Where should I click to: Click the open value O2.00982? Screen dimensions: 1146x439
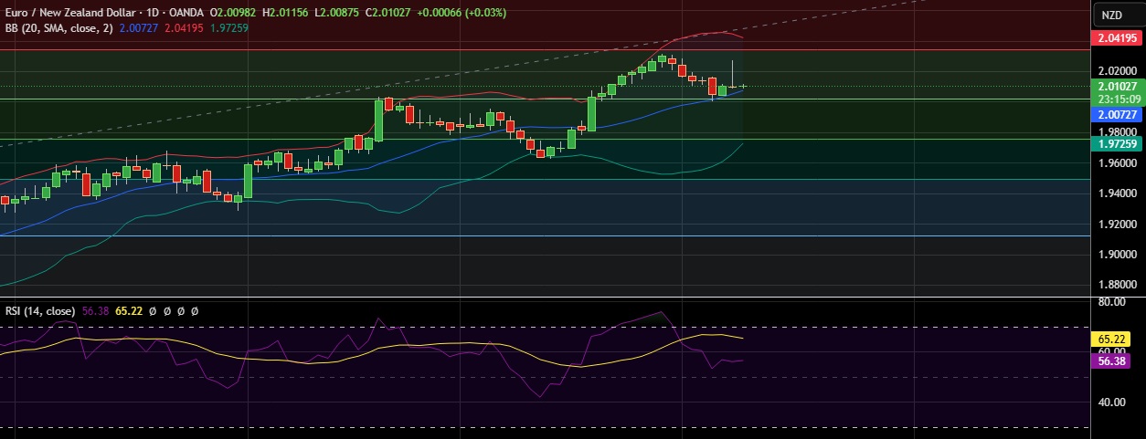click(235, 13)
